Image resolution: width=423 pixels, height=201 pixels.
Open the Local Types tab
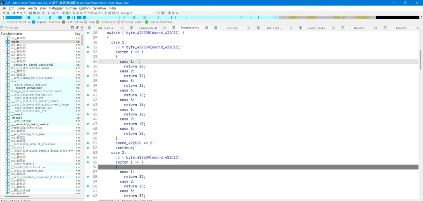click(x=316, y=28)
